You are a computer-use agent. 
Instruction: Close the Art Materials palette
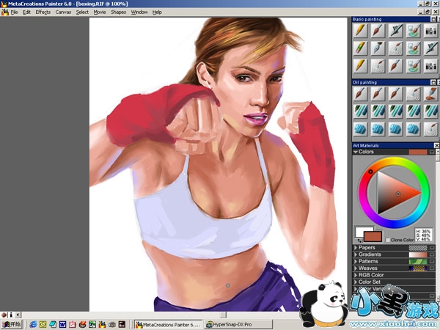[x=436, y=145]
